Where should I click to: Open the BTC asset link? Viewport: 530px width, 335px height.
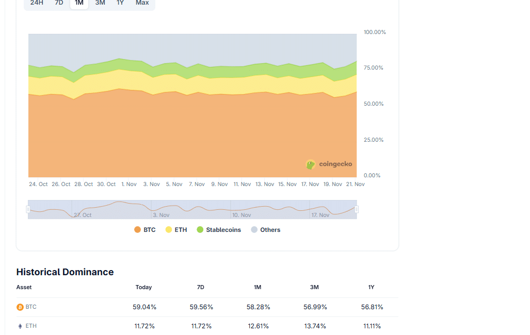(x=31, y=307)
